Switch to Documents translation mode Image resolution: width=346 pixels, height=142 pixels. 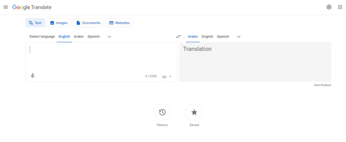click(89, 23)
